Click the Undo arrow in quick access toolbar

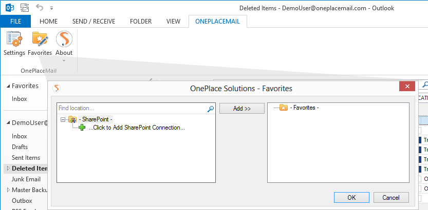point(40,7)
